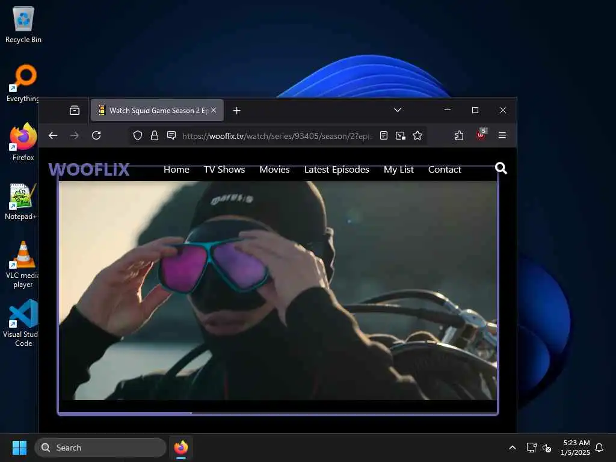Open the Windows Start menu
This screenshot has height=462, width=616.
pos(19,448)
